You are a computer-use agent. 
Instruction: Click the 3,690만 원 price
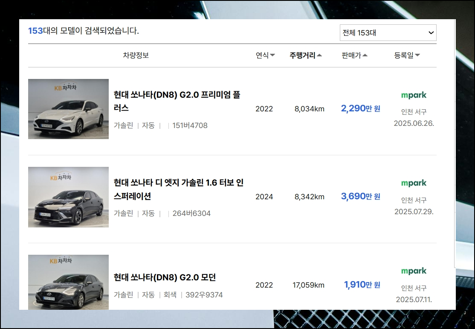pyautogui.click(x=360, y=196)
